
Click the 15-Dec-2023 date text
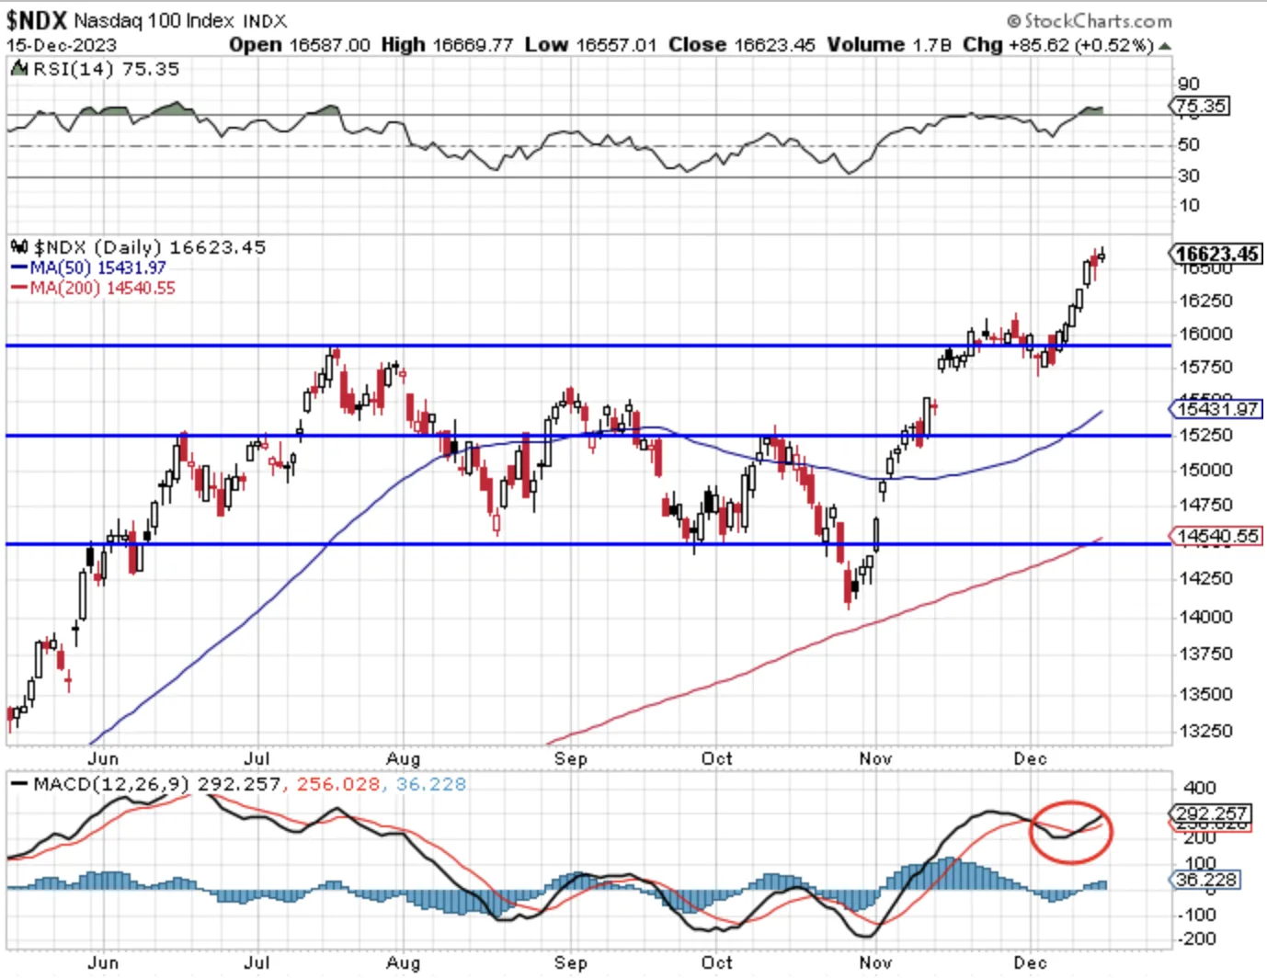(x=62, y=45)
